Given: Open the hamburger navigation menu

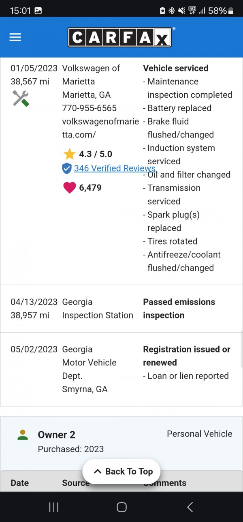Looking at the screenshot, I should click(x=15, y=37).
